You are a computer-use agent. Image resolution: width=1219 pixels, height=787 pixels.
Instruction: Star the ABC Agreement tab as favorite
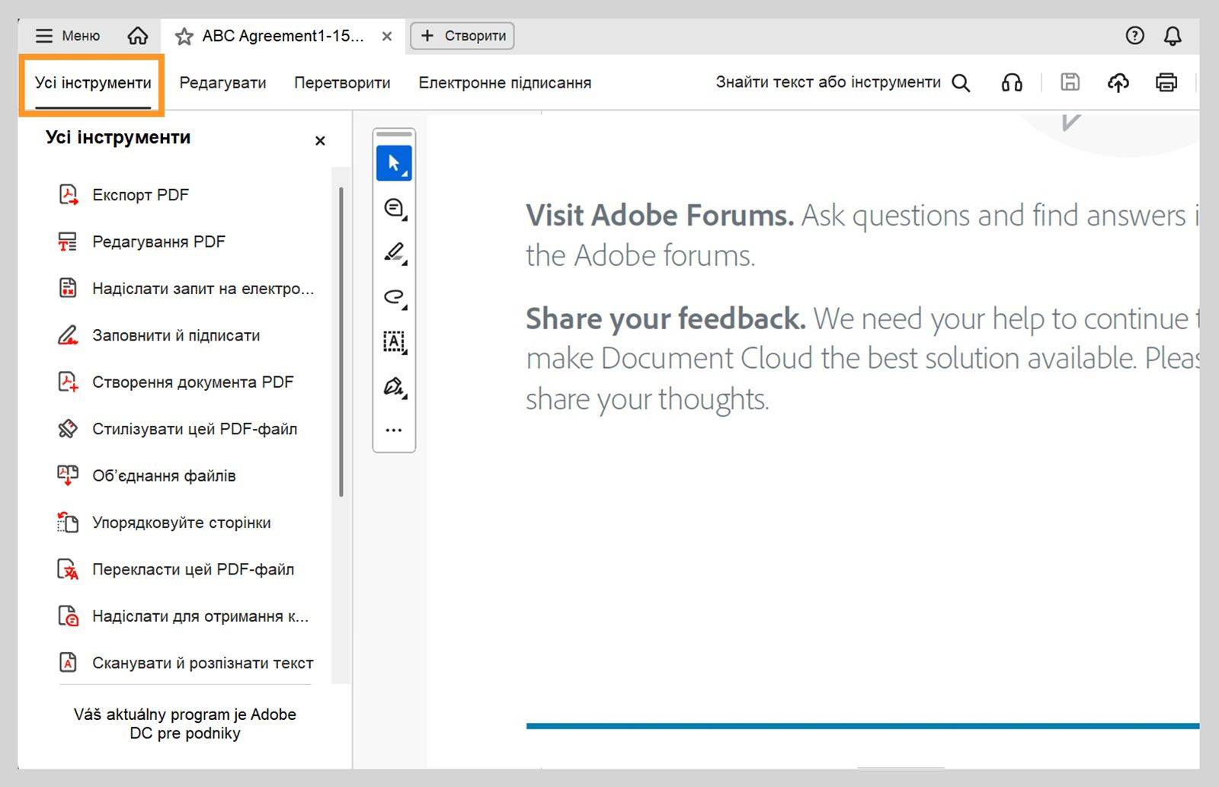[x=184, y=37]
